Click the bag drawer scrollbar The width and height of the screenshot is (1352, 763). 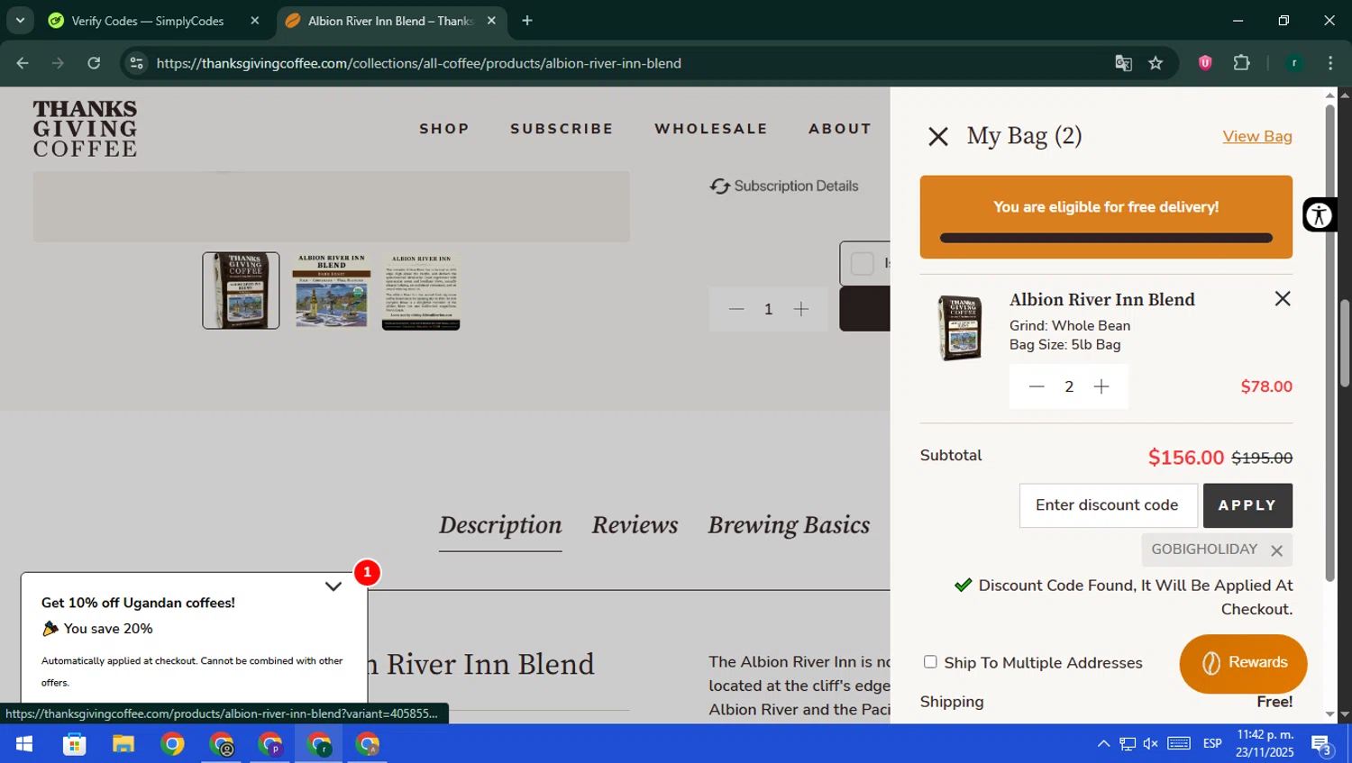(1329, 342)
